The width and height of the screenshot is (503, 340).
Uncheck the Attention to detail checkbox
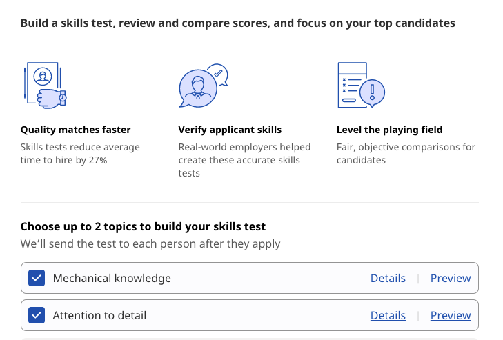point(37,315)
